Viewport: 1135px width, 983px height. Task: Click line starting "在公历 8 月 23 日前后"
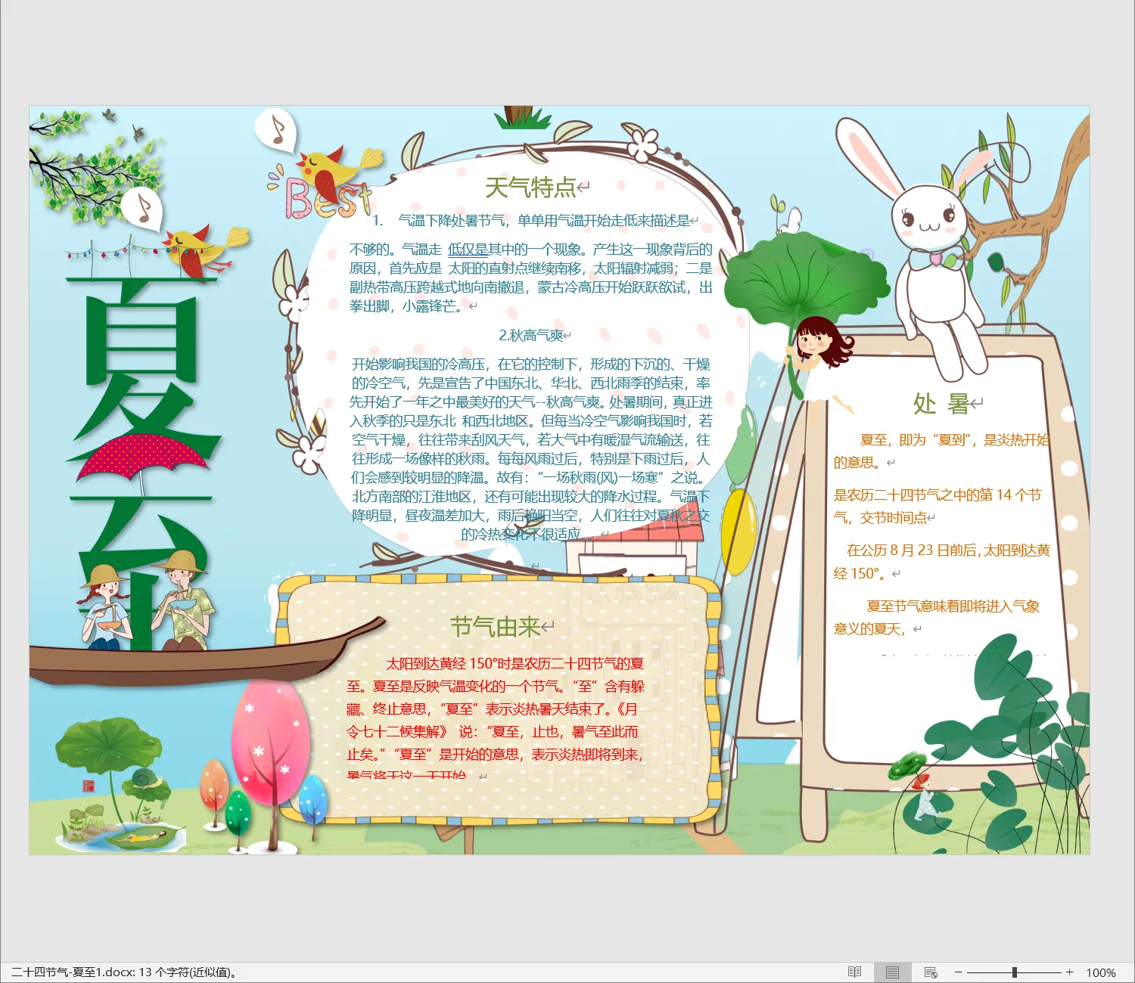pyautogui.click(x=948, y=550)
